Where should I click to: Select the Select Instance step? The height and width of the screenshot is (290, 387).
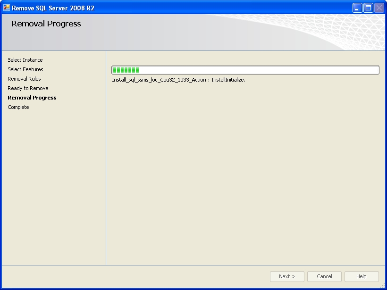[25, 60]
